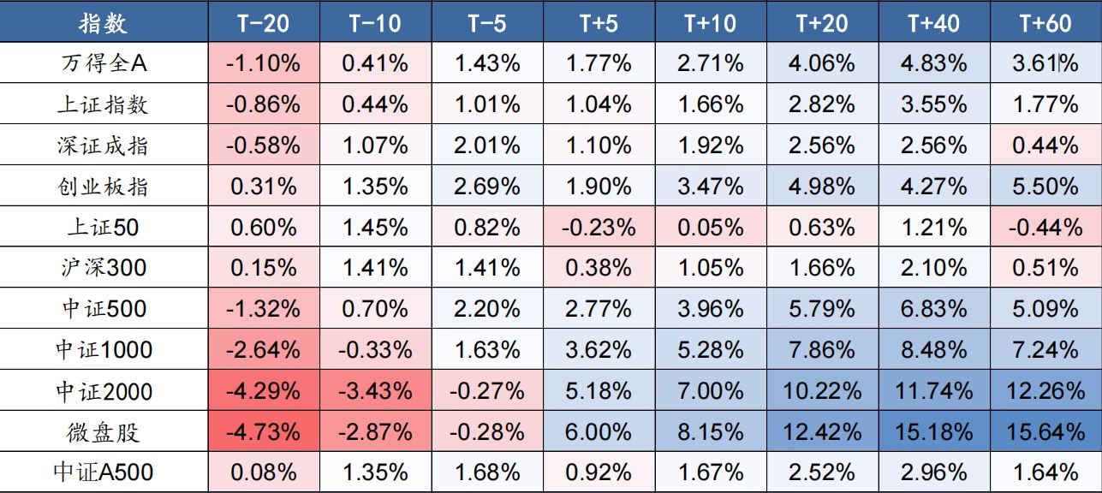The height and width of the screenshot is (493, 1102).
Task: Select the -4.73% cell in T-20
Action: [263, 432]
